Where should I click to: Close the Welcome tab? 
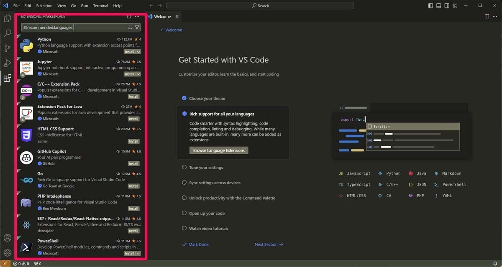click(177, 17)
